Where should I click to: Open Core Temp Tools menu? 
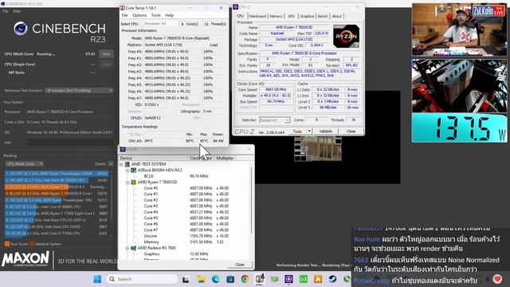coord(156,15)
